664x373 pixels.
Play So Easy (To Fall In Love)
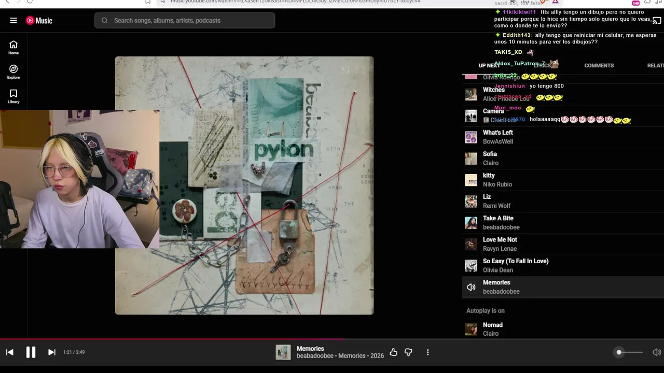click(563, 266)
